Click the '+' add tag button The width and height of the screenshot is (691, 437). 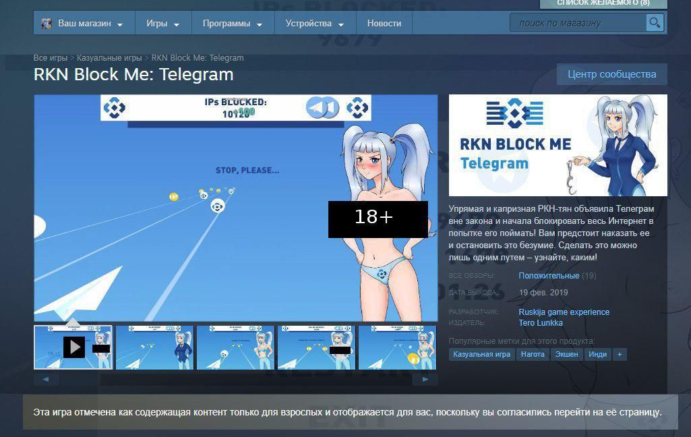(620, 354)
